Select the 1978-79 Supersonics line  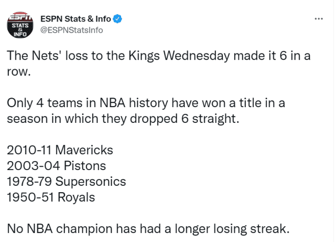[x=67, y=182]
